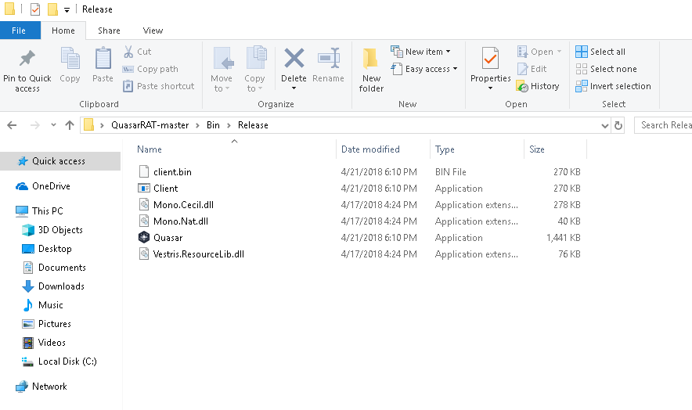Viewport: 692px width, 410px height.
Task: Expand the Quick Access Toolbar customize arrow
Action: [x=67, y=9]
